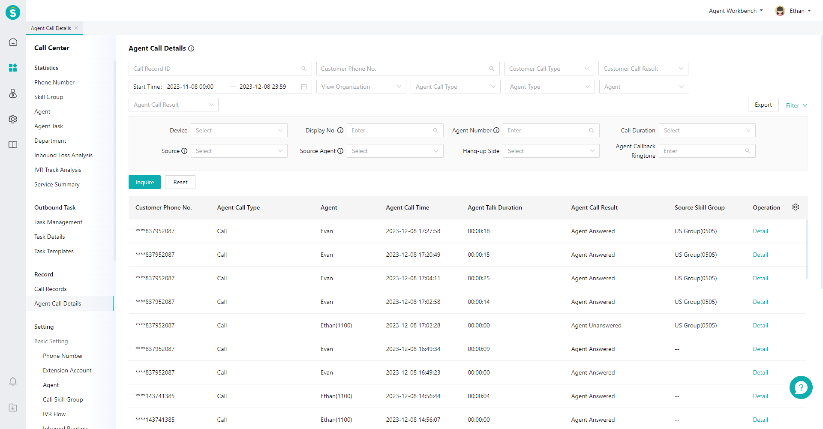Click info icon next to Agent Number
This screenshot has width=823, height=429.
click(x=496, y=130)
